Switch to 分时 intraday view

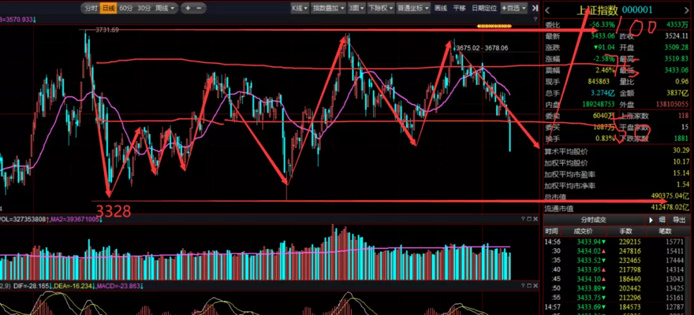point(91,8)
